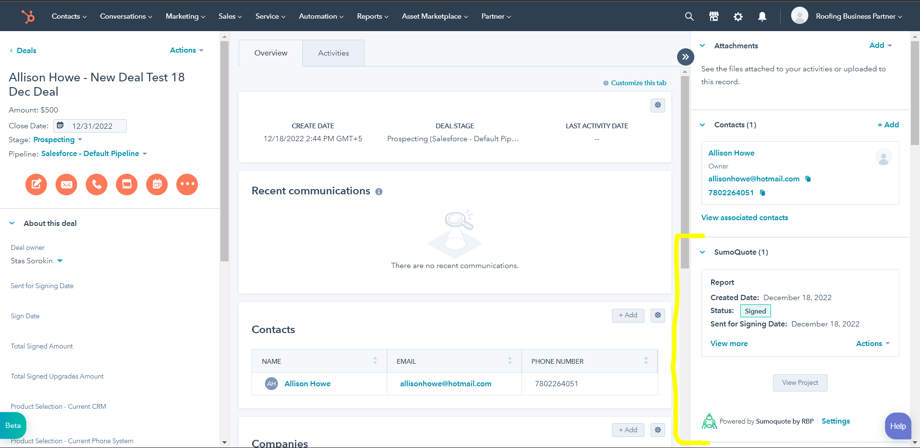The width and height of the screenshot is (920, 448).
Task: Collapse the About this deal section
Action: 12,224
